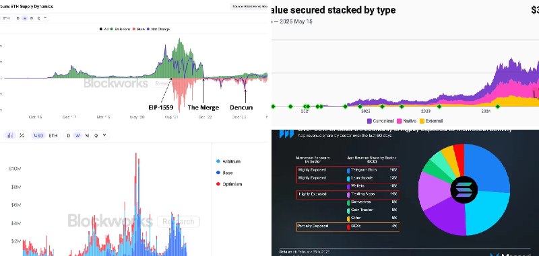The height and width of the screenshot is (256, 539).
Task: Click the dark-blue Base legend dot
Action: coord(218,173)
